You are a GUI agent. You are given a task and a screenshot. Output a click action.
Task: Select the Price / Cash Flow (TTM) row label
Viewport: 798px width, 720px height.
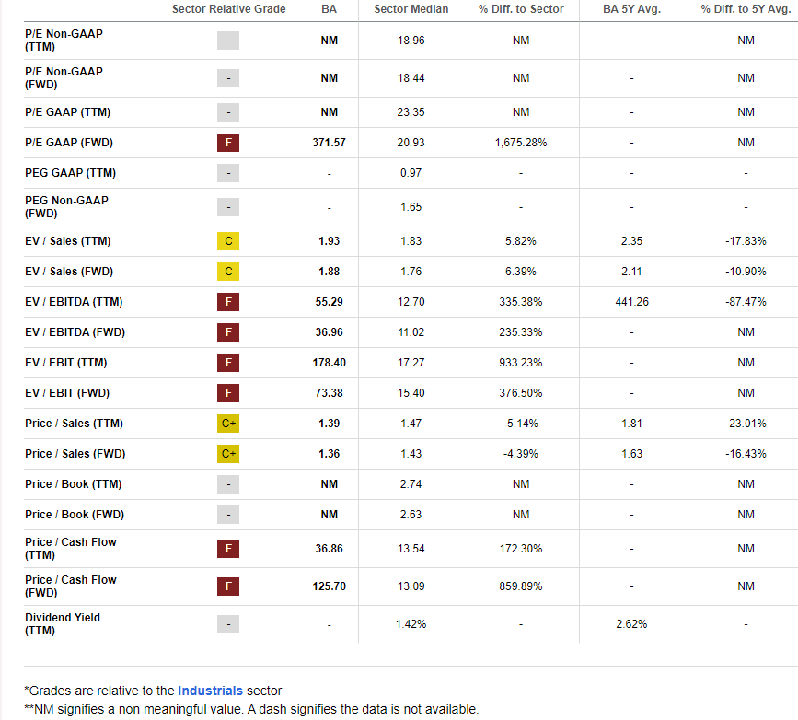tap(71, 549)
